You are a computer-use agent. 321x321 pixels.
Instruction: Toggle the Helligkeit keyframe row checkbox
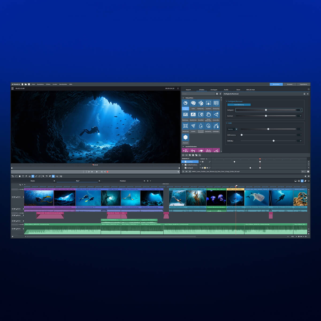pyautogui.click(x=186, y=168)
